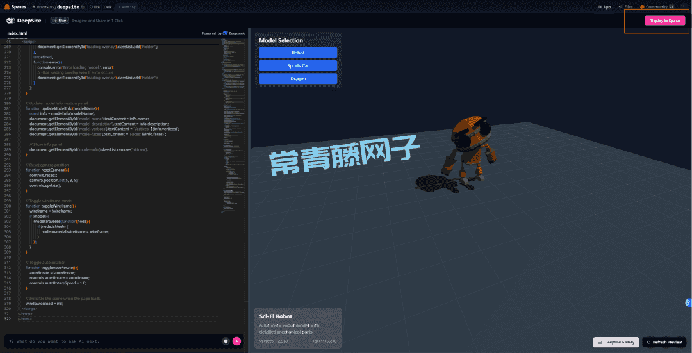
Task: Open the three-dot more options menu
Action: pos(683,7)
